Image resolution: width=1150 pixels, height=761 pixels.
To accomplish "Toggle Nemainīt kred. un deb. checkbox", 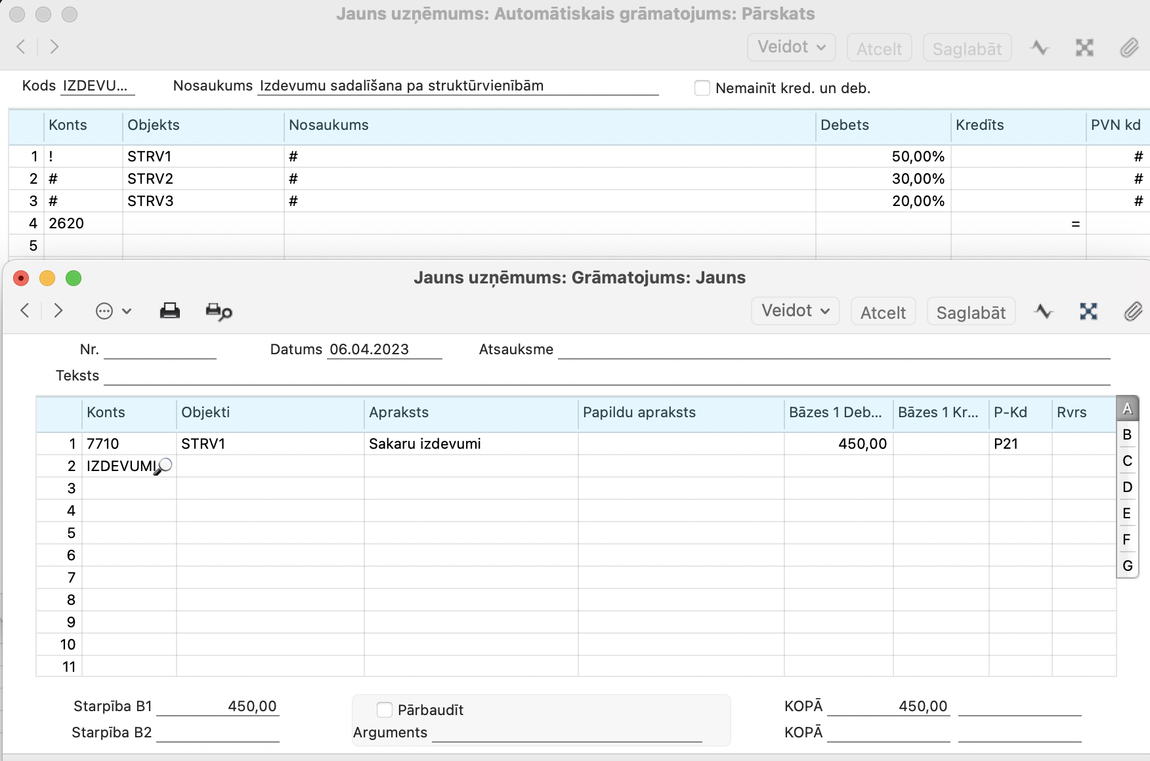I will (702, 88).
